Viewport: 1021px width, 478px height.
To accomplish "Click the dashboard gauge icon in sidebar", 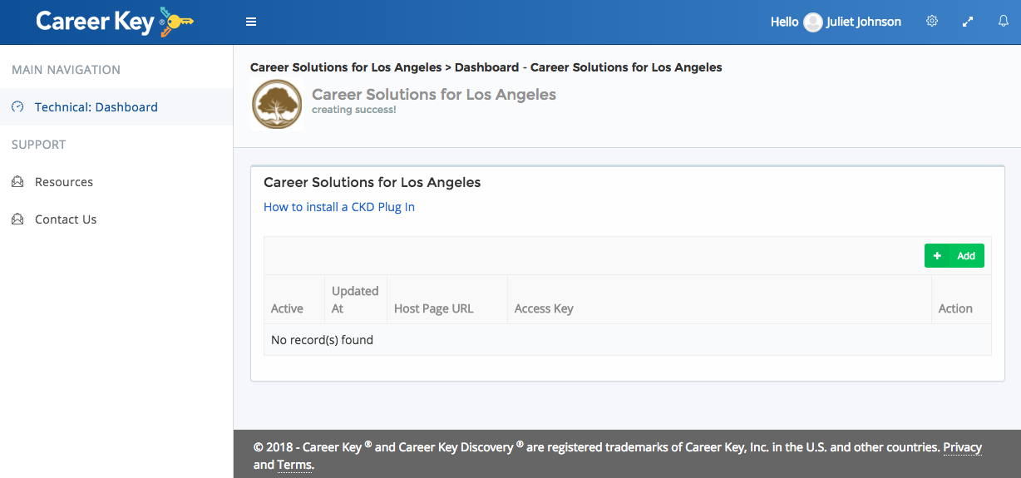I will pyautogui.click(x=17, y=107).
